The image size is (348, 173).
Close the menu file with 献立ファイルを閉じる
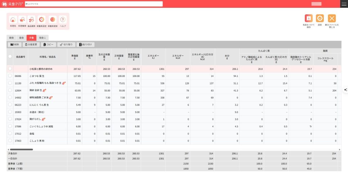332,20
